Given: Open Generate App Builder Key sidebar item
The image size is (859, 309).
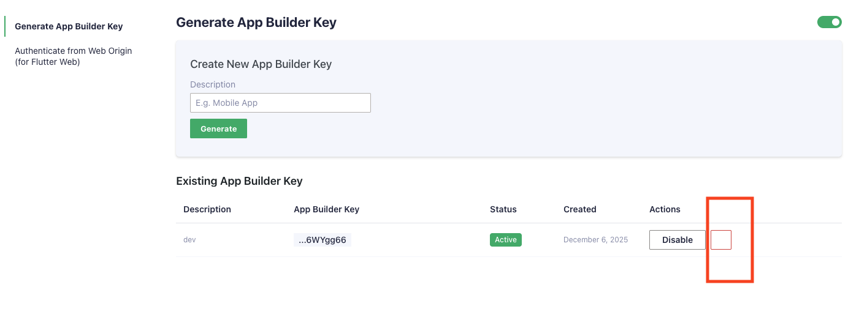Looking at the screenshot, I should coord(69,26).
